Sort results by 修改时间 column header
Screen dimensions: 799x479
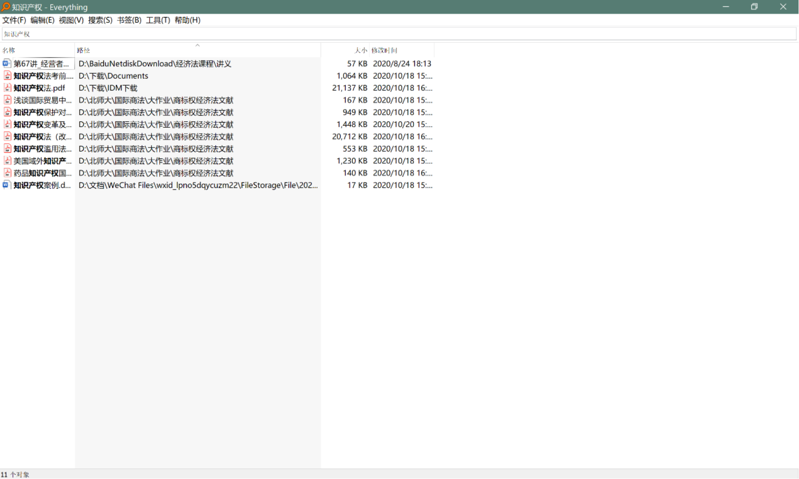click(x=384, y=50)
